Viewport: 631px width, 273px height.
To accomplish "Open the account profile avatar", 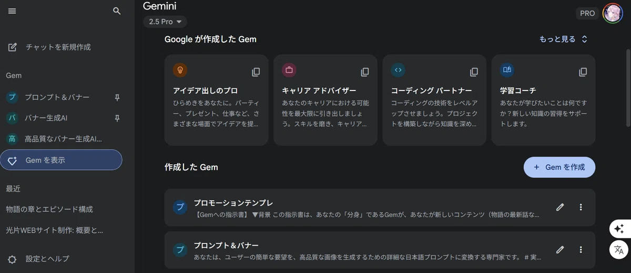I will [x=613, y=13].
